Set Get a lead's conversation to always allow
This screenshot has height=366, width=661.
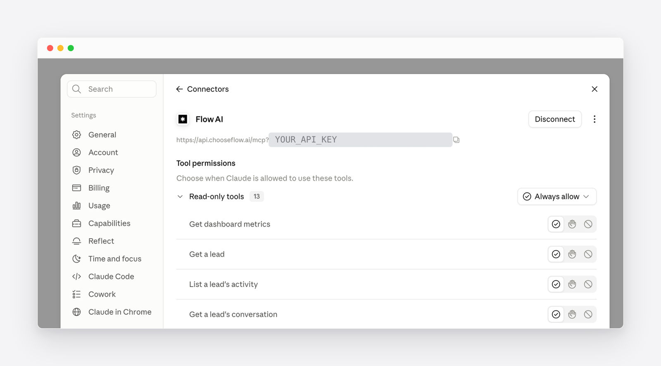click(x=556, y=314)
